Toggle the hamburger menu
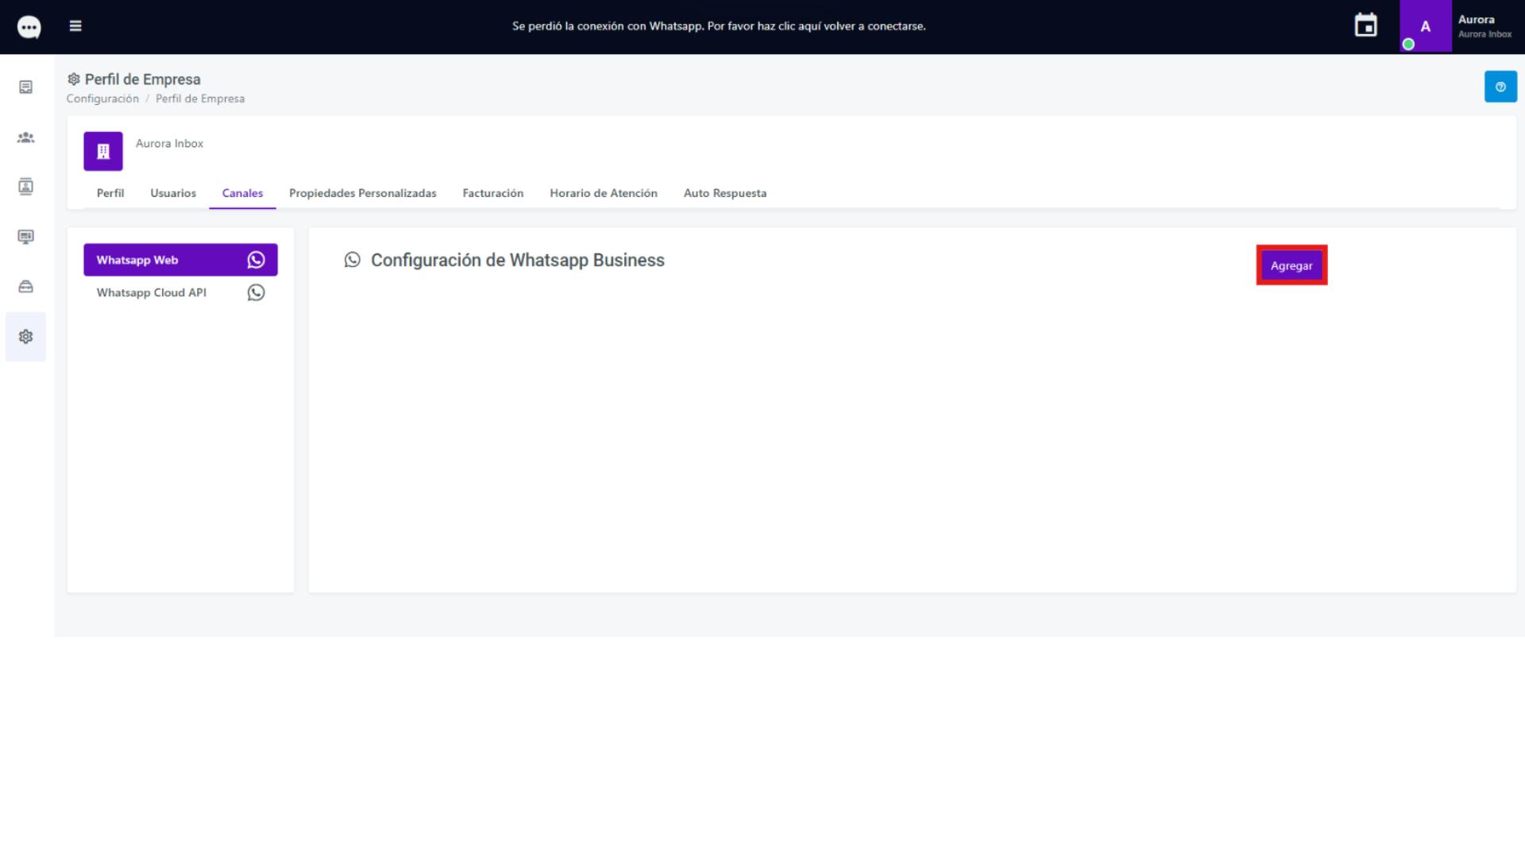Viewport: 1525px width, 858px height. tap(75, 26)
